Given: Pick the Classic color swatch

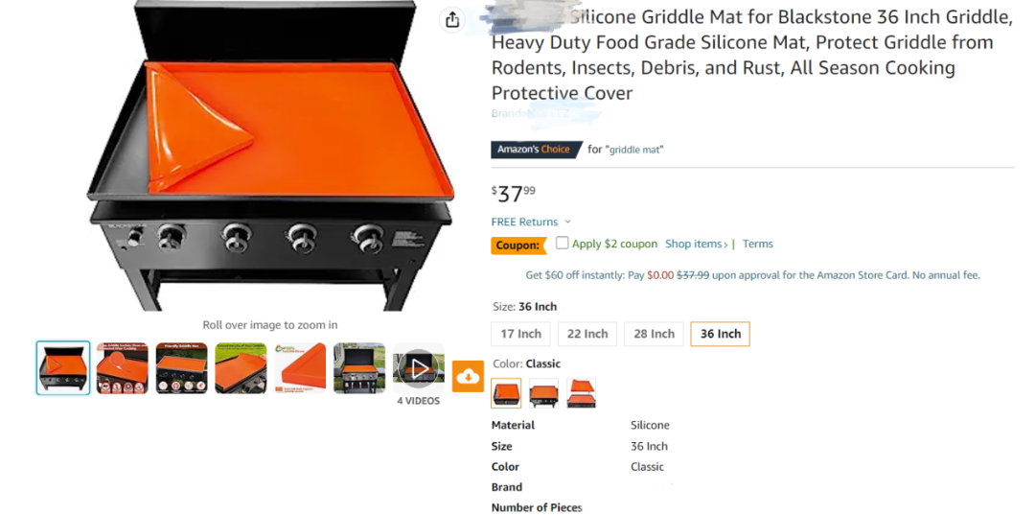Looking at the screenshot, I should click(x=506, y=393).
